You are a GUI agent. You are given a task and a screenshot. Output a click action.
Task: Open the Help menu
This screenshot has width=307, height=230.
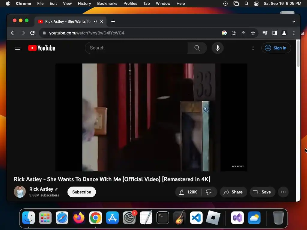click(x=180, y=4)
